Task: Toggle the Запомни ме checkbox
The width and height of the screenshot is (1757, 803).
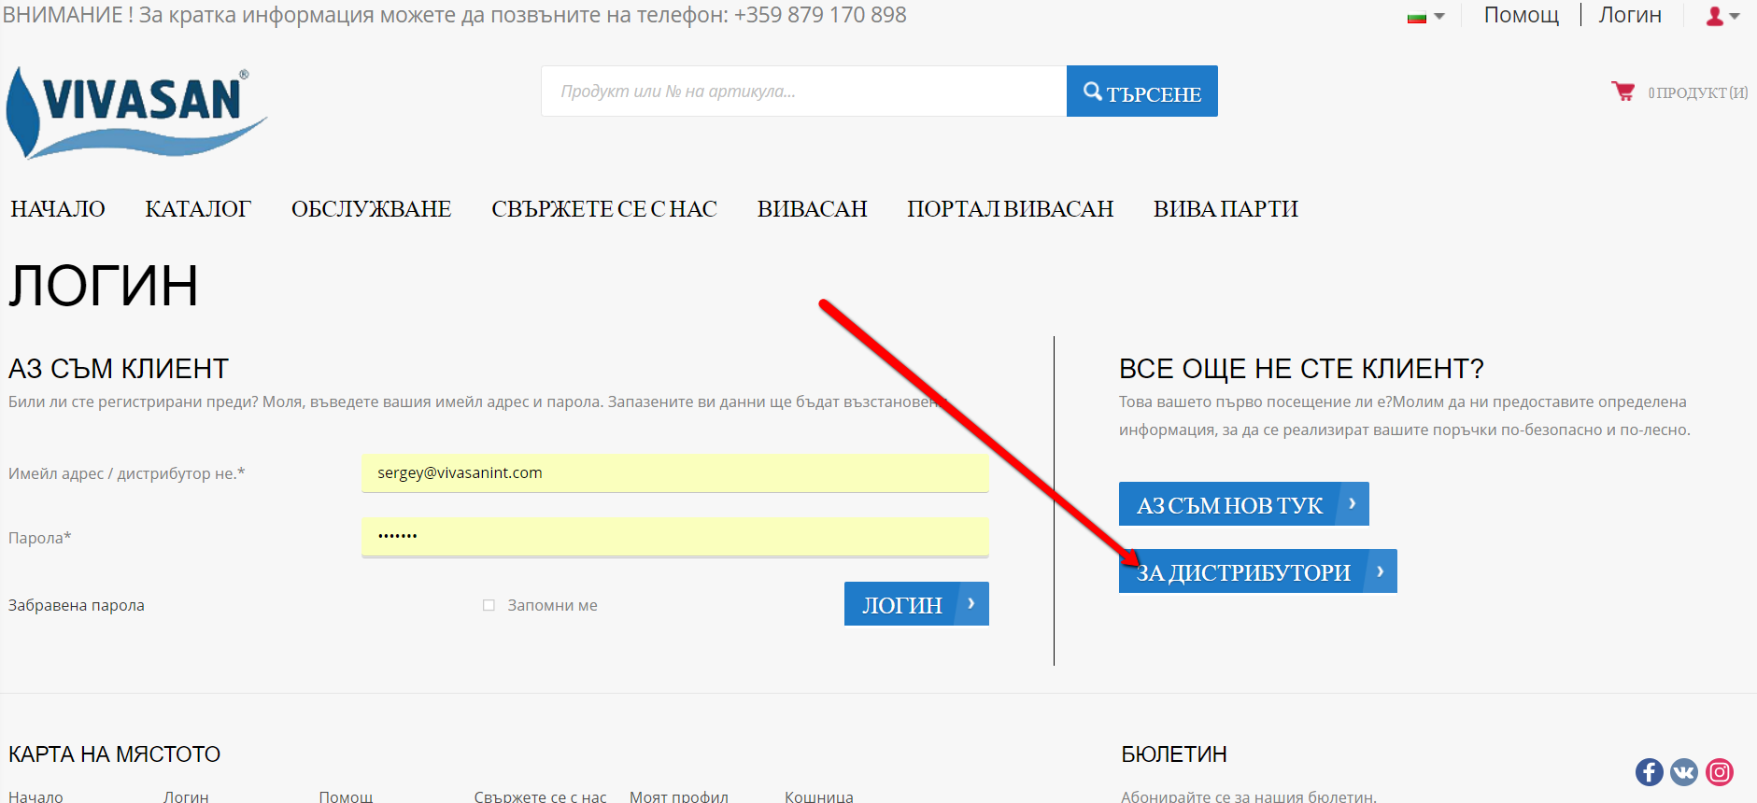Action: point(489,605)
